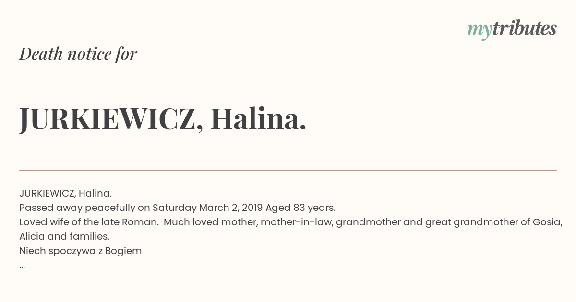576x302 pixels.
Task: Expand the notice via trailing ellipsis
Action: [x=22, y=267]
